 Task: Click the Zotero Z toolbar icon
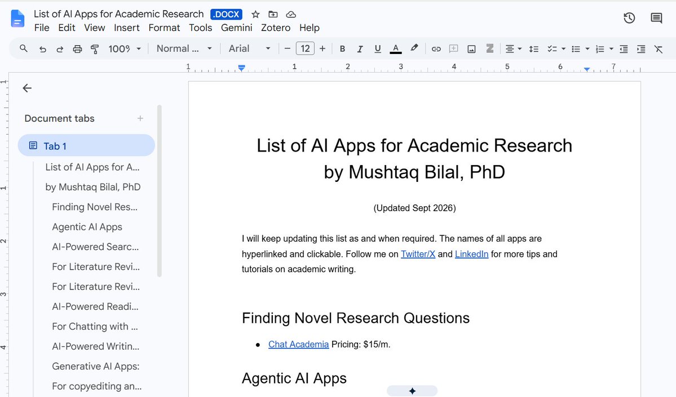pyautogui.click(x=490, y=48)
